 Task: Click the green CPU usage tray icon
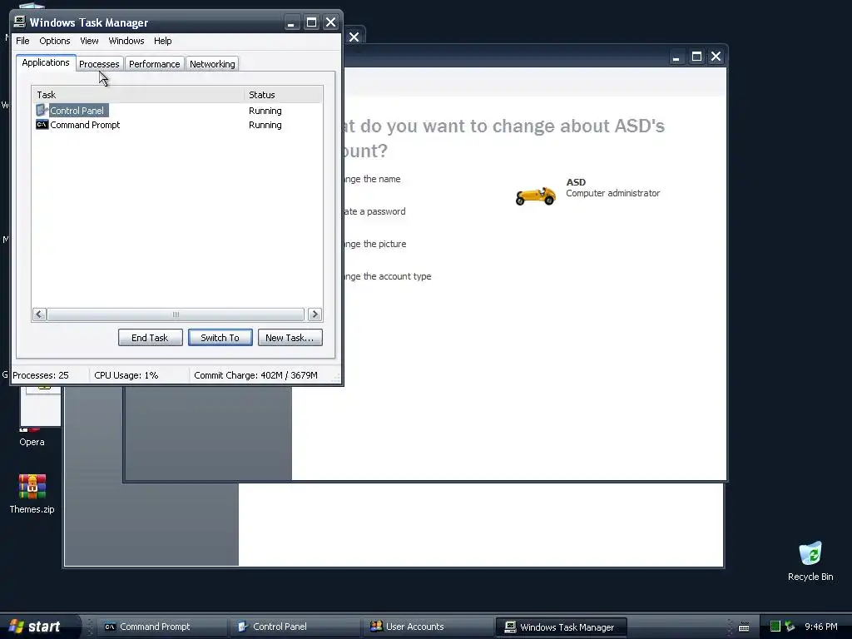pyautogui.click(x=775, y=627)
